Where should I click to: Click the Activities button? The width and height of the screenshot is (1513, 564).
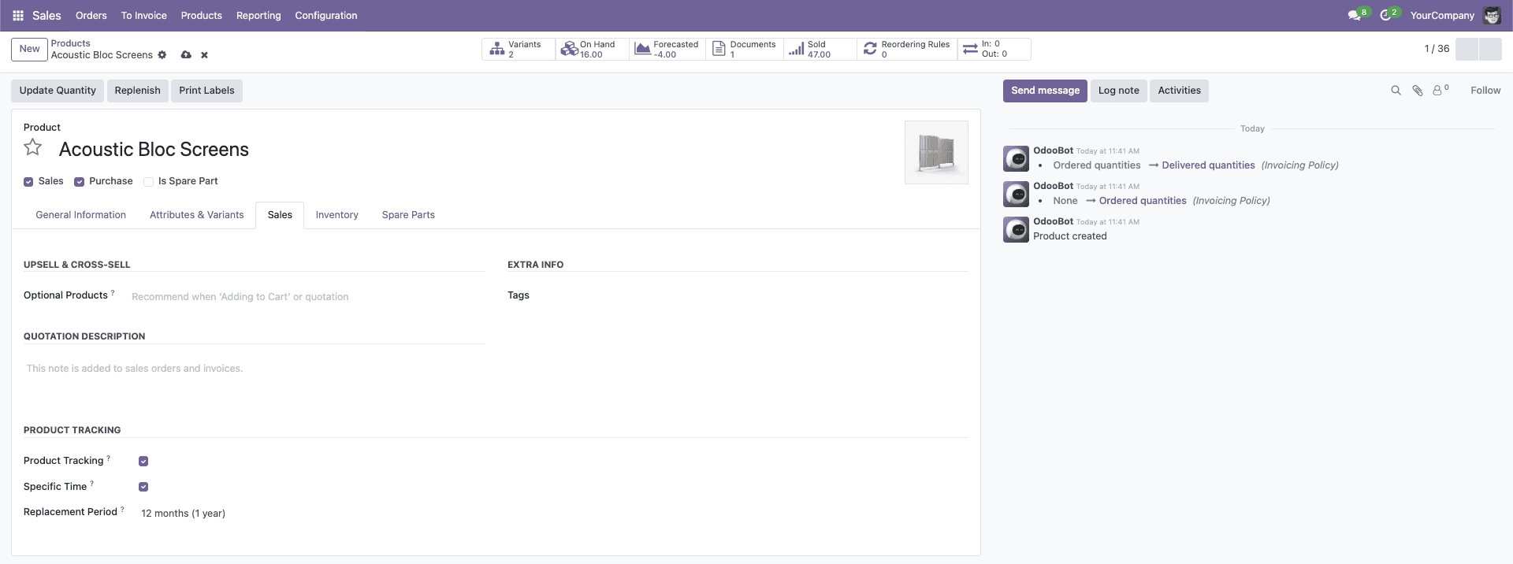[1179, 91]
